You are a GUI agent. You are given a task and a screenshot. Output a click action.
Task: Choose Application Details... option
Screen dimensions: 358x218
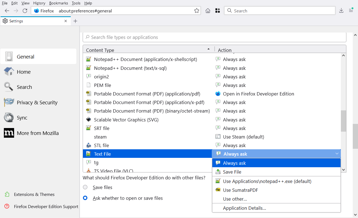click(x=276, y=208)
